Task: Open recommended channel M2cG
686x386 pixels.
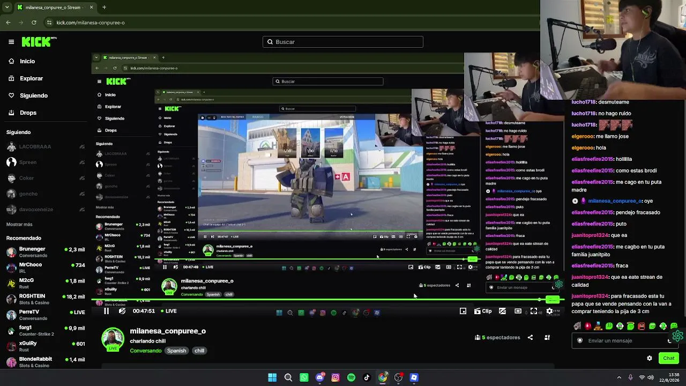Action: pos(45,283)
